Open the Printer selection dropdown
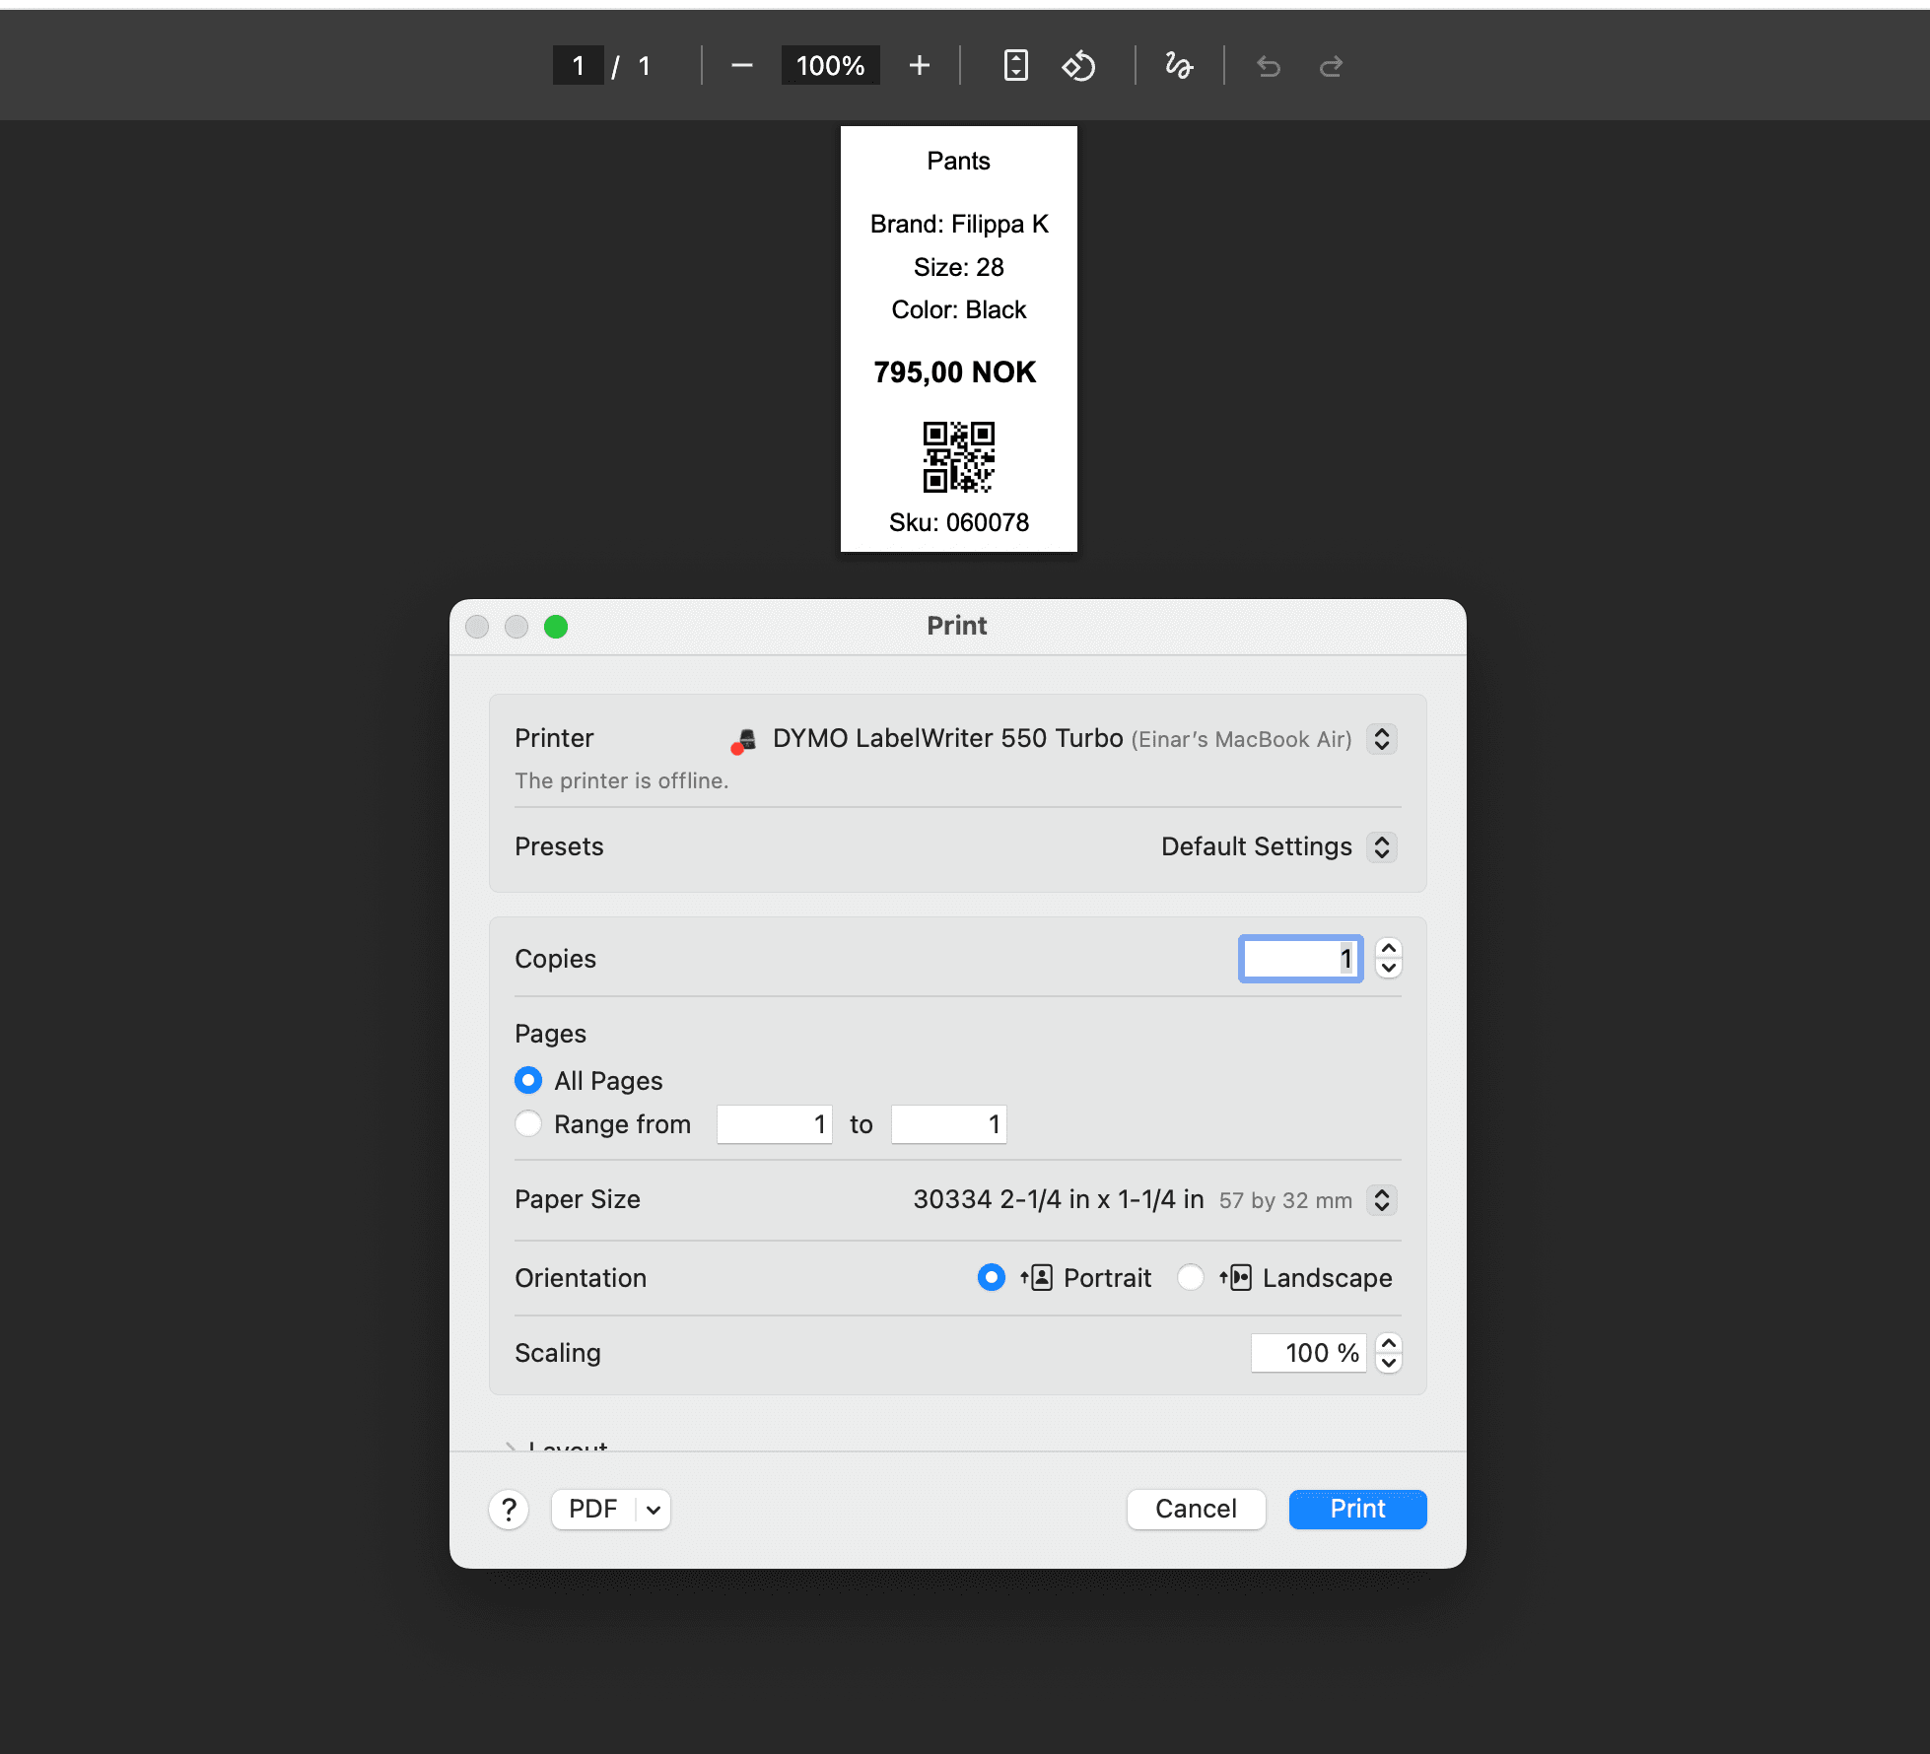This screenshot has height=1754, width=1930. point(1383,738)
